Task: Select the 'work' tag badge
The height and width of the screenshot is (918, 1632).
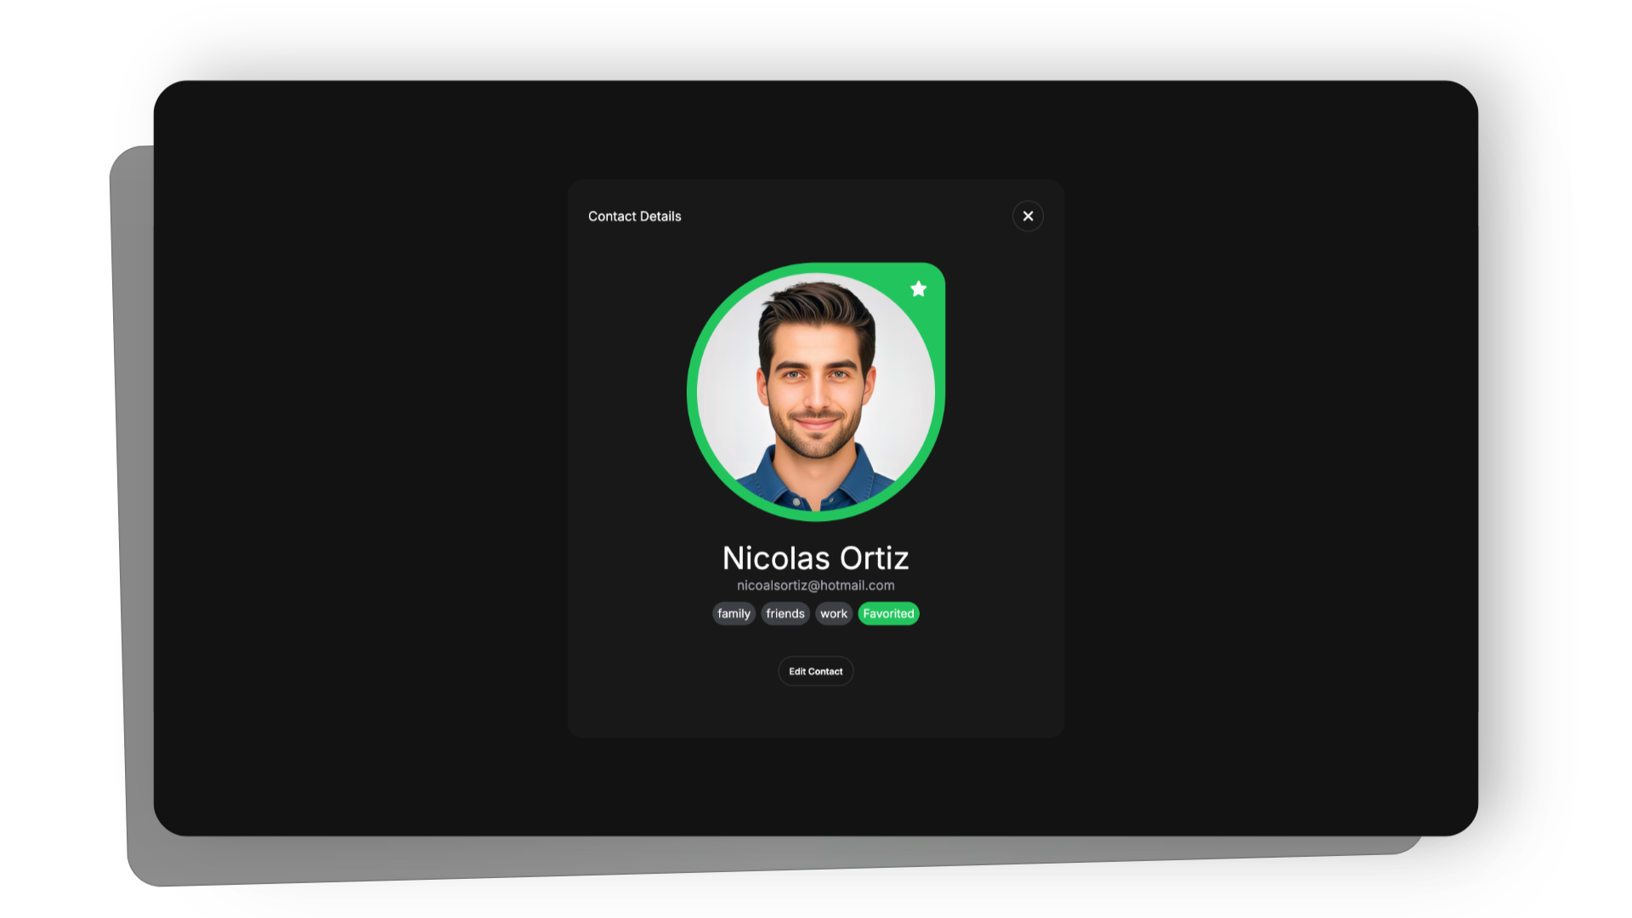Action: pos(834,613)
